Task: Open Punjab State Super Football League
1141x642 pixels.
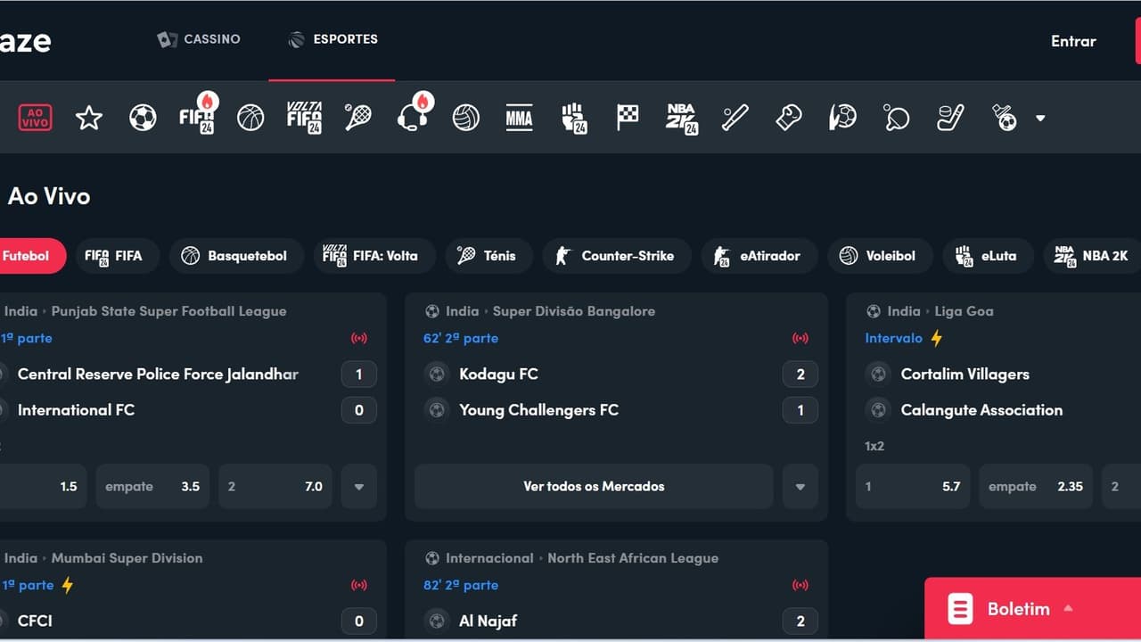Action: [x=168, y=311]
